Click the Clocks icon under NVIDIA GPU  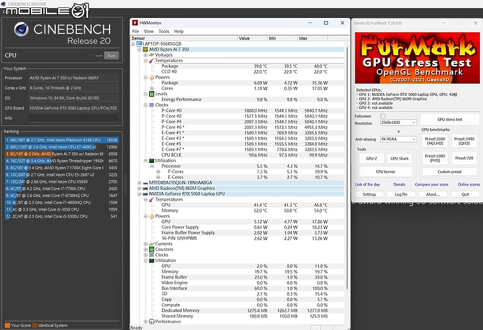point(152,255)
